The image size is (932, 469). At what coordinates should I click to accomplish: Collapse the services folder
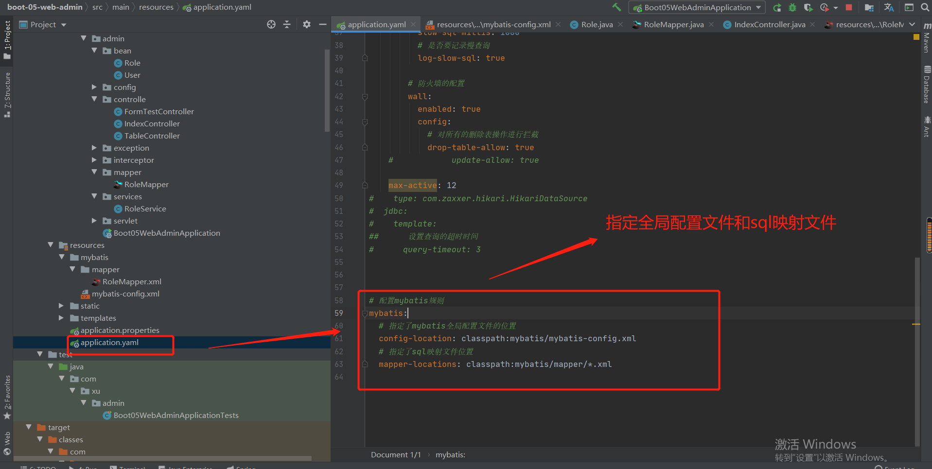coord(94,196)
